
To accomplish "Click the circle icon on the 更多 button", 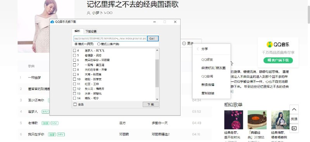I will click(x=184, y=43).
